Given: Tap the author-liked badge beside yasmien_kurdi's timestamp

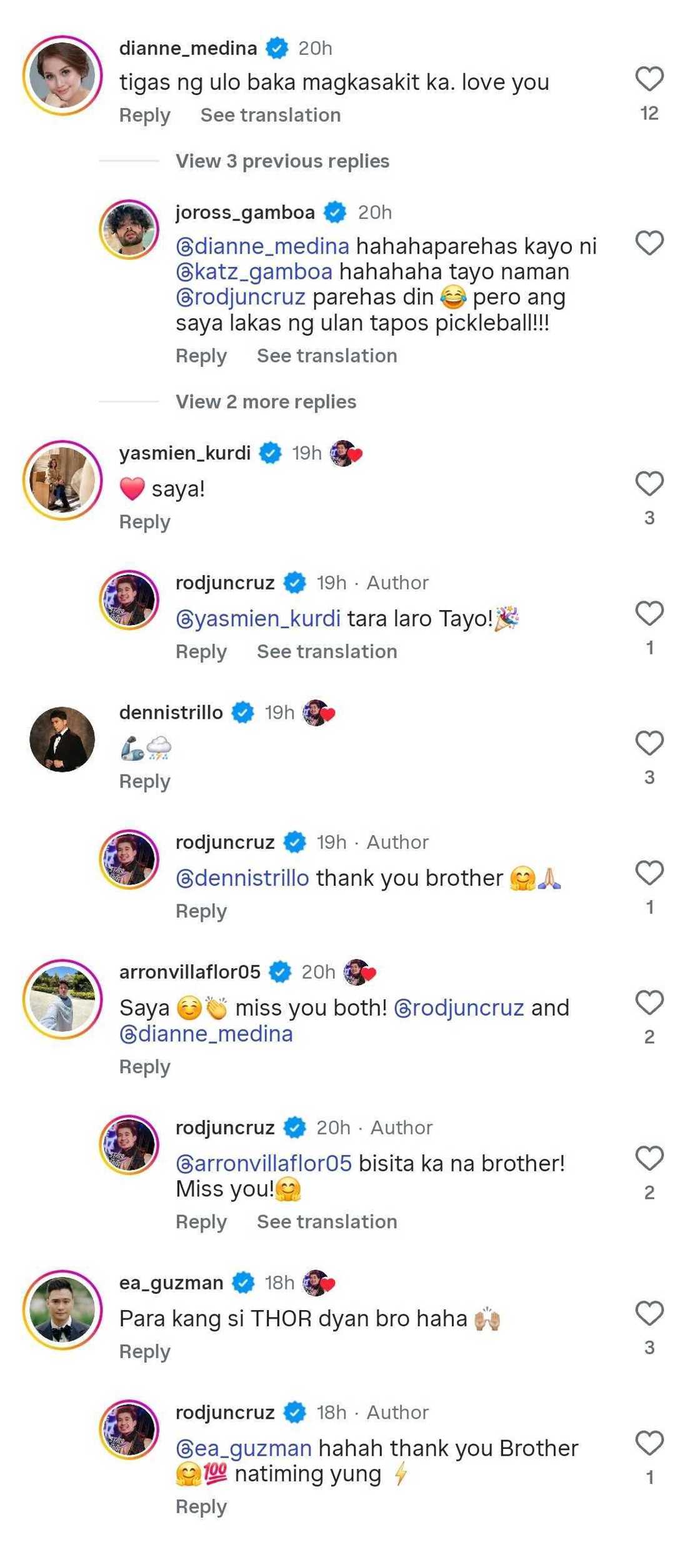Looking at the screenshot, I should coord(346,453).
